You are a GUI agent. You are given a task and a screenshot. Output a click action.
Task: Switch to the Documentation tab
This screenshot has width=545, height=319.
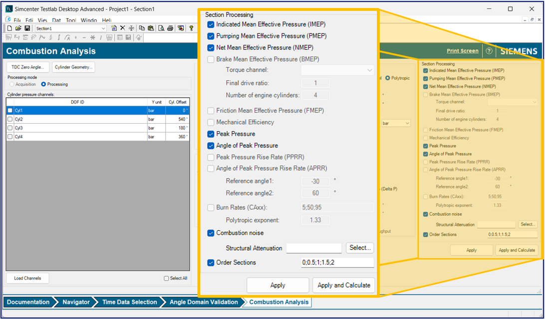(28, 302)
